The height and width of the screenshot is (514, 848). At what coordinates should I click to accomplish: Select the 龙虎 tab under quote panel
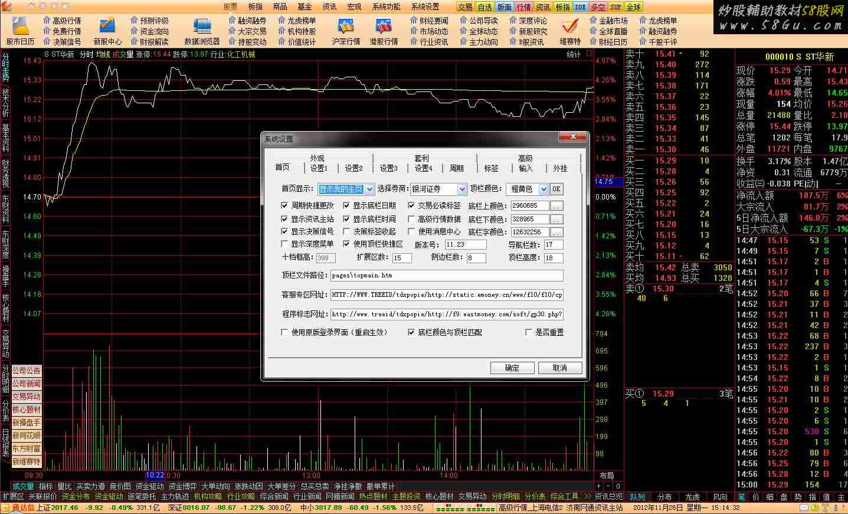(x=692, y=497)
